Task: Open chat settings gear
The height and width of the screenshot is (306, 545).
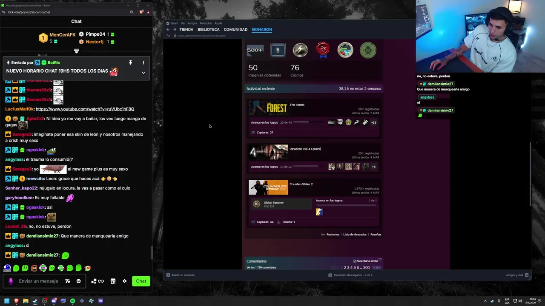Action: coord(124,281)
